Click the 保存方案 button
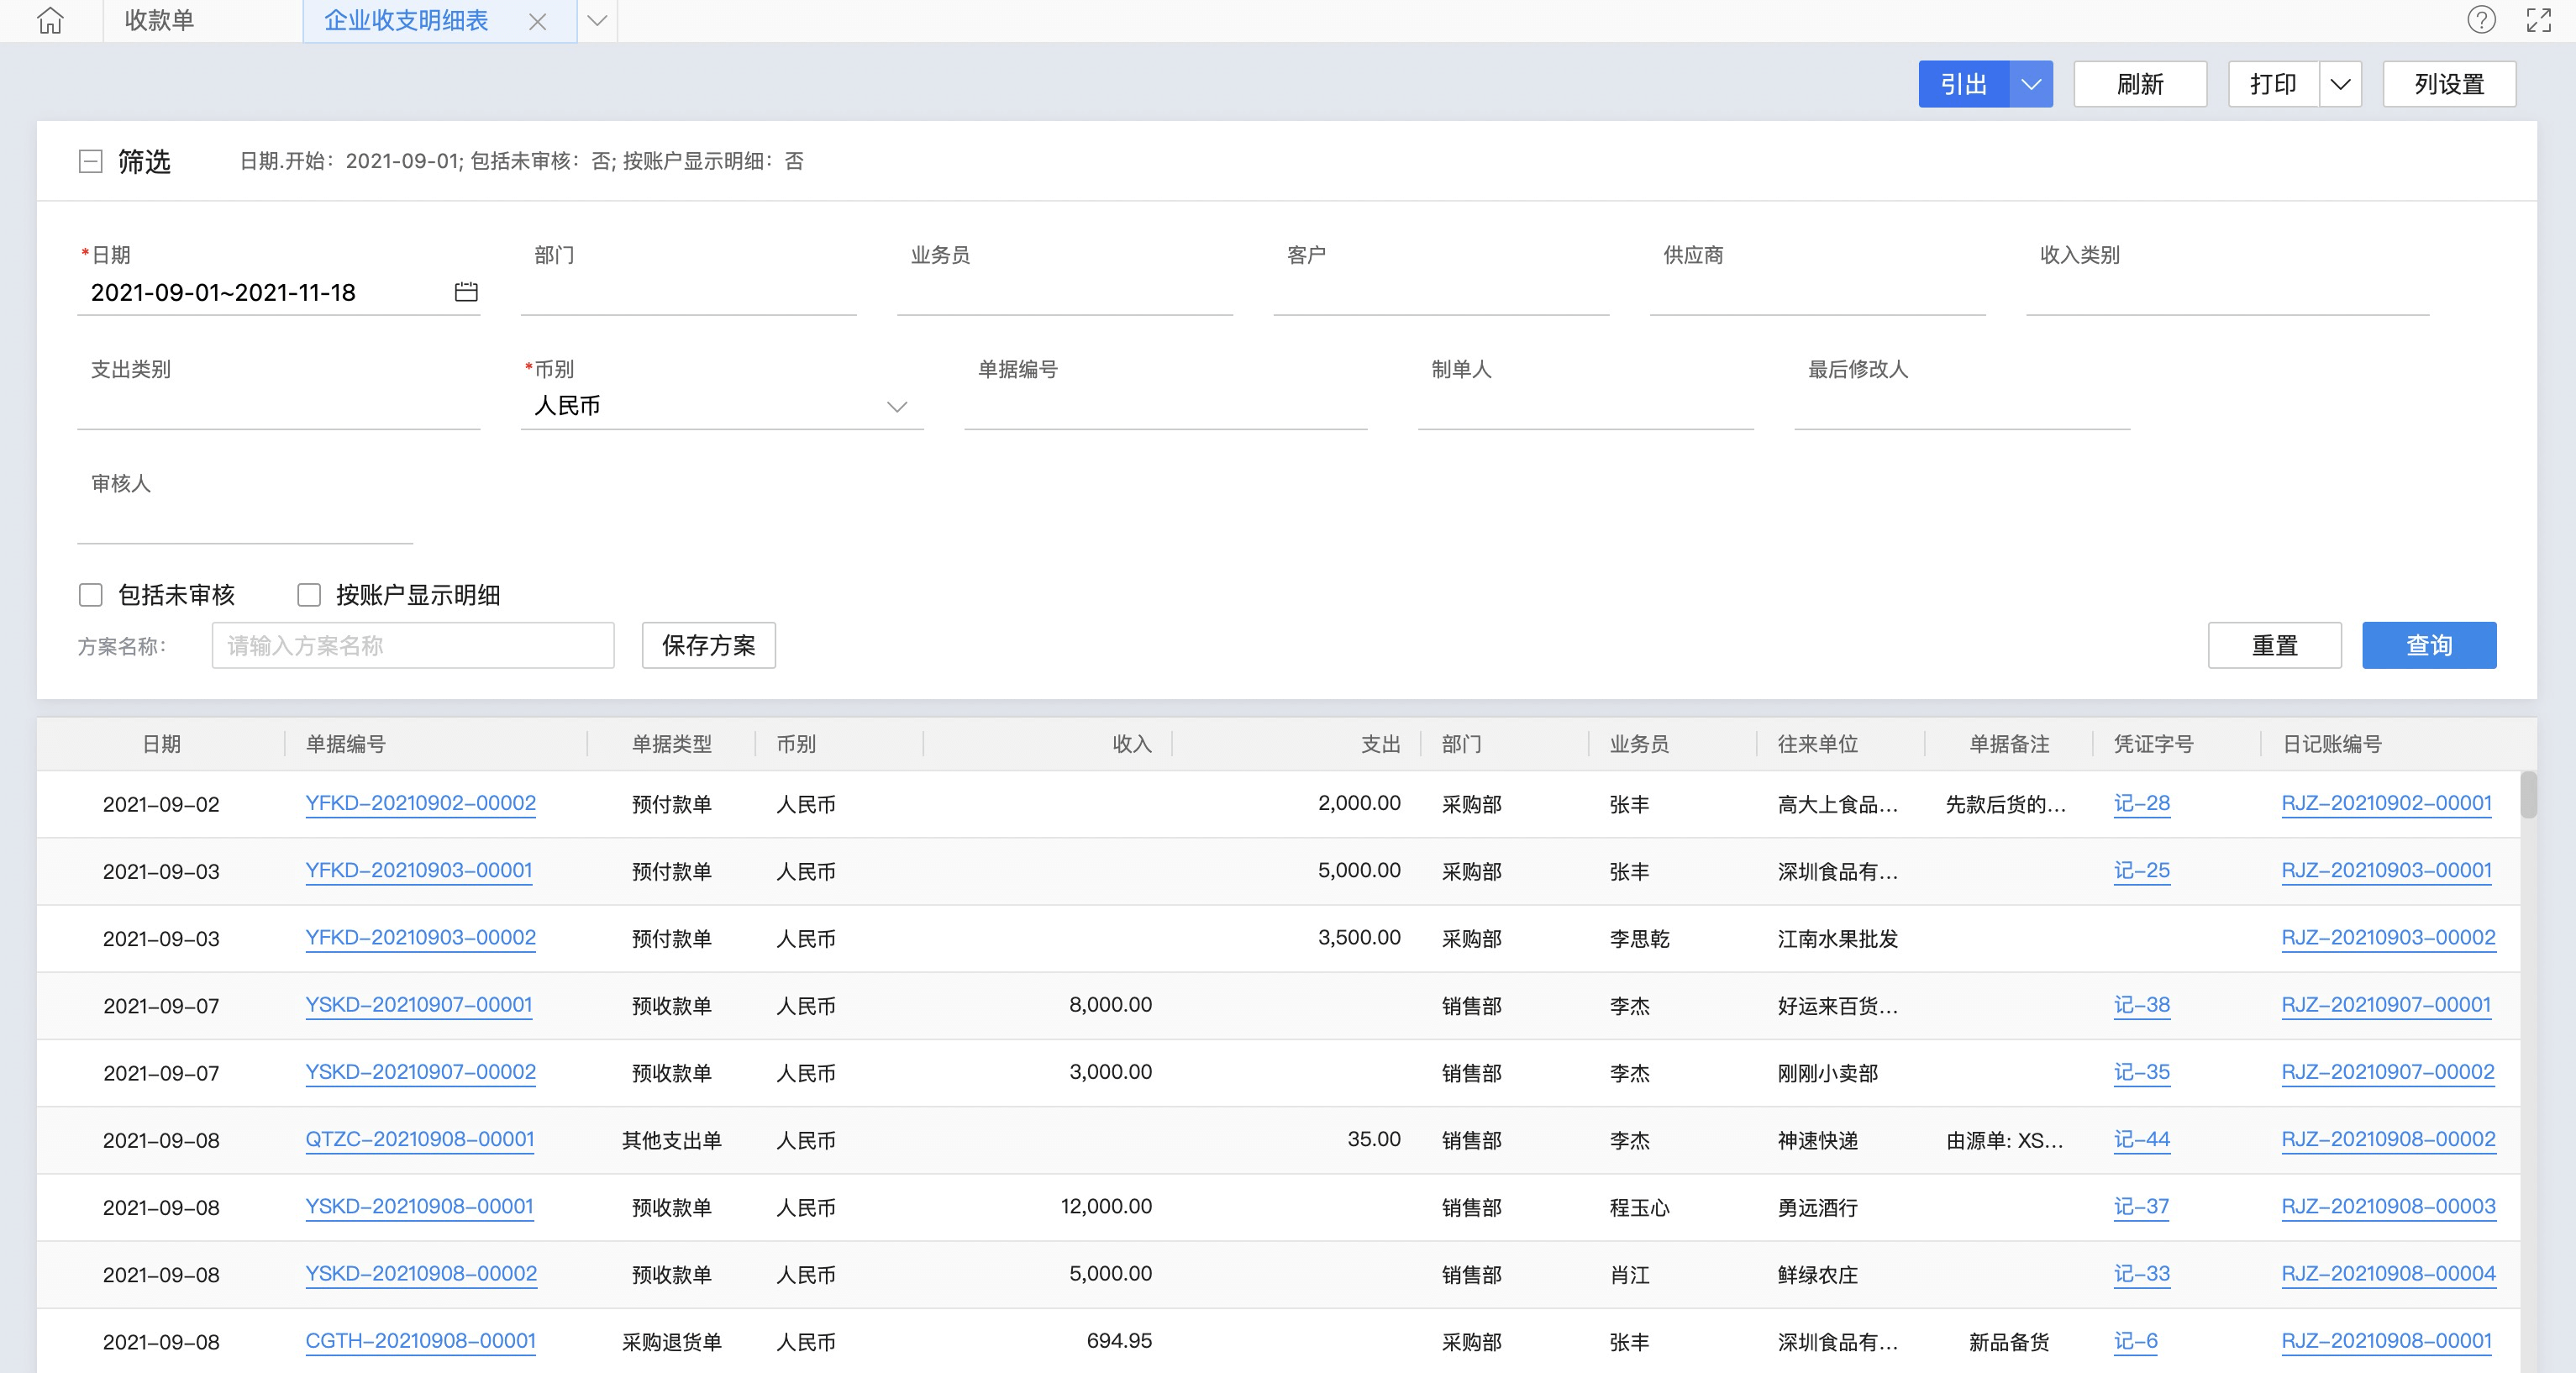The width and height of the screenshot is (2576, 1373). tap(708, 645)
